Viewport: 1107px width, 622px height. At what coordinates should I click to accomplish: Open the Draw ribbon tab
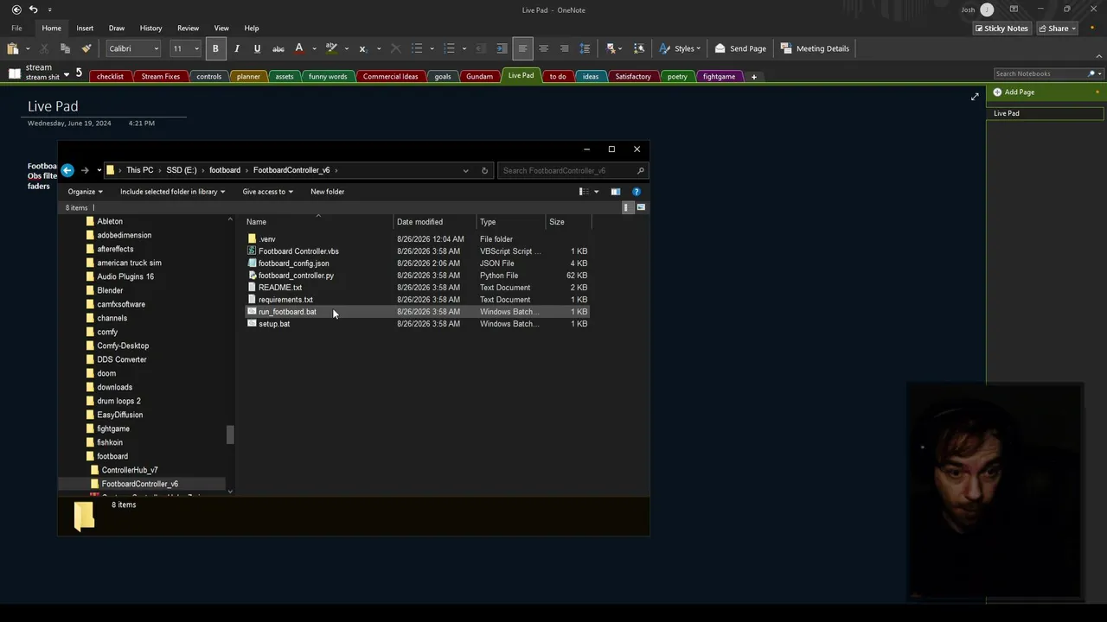pos(117,29)
